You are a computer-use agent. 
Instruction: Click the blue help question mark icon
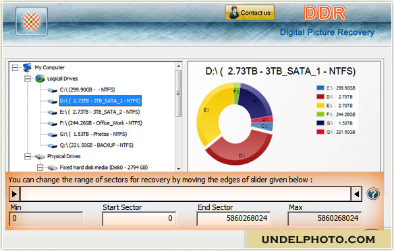(x=373, y=194)
